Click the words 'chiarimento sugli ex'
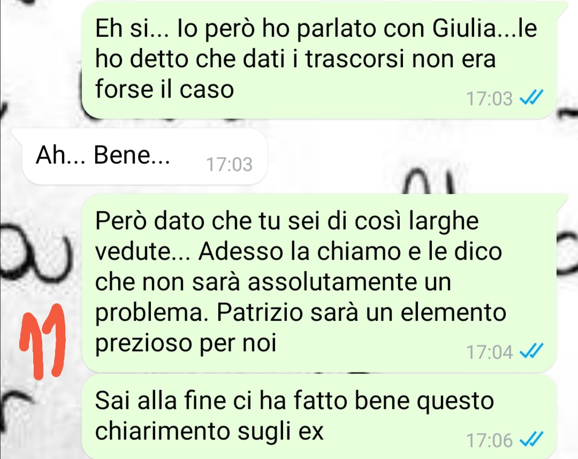 point(209,431)
